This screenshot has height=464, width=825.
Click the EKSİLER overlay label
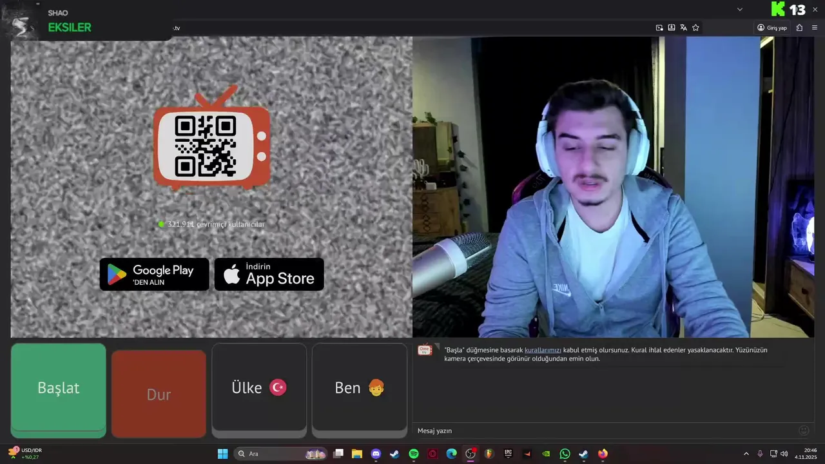coord(70,28)
